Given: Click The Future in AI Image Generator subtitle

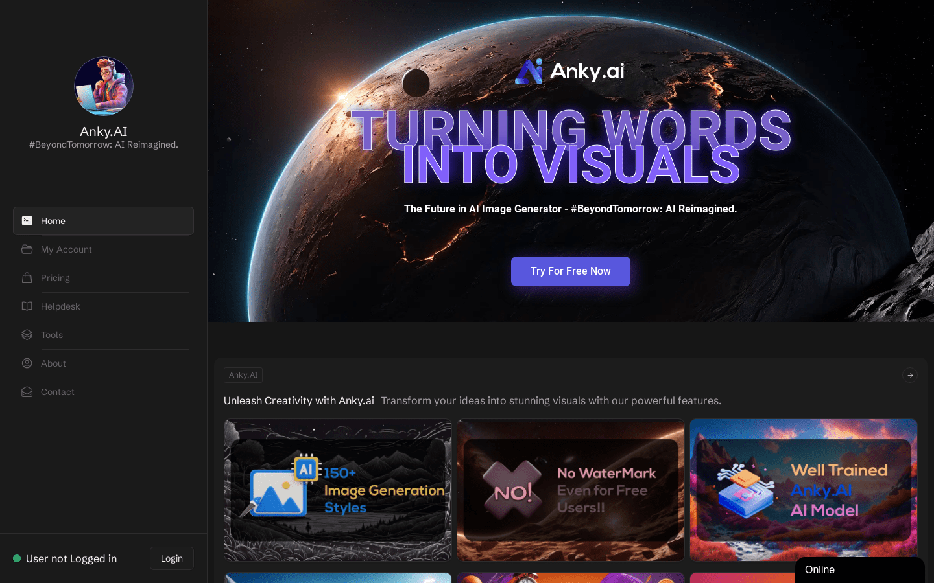Looking at the screenshot, I should coord(571,209).
